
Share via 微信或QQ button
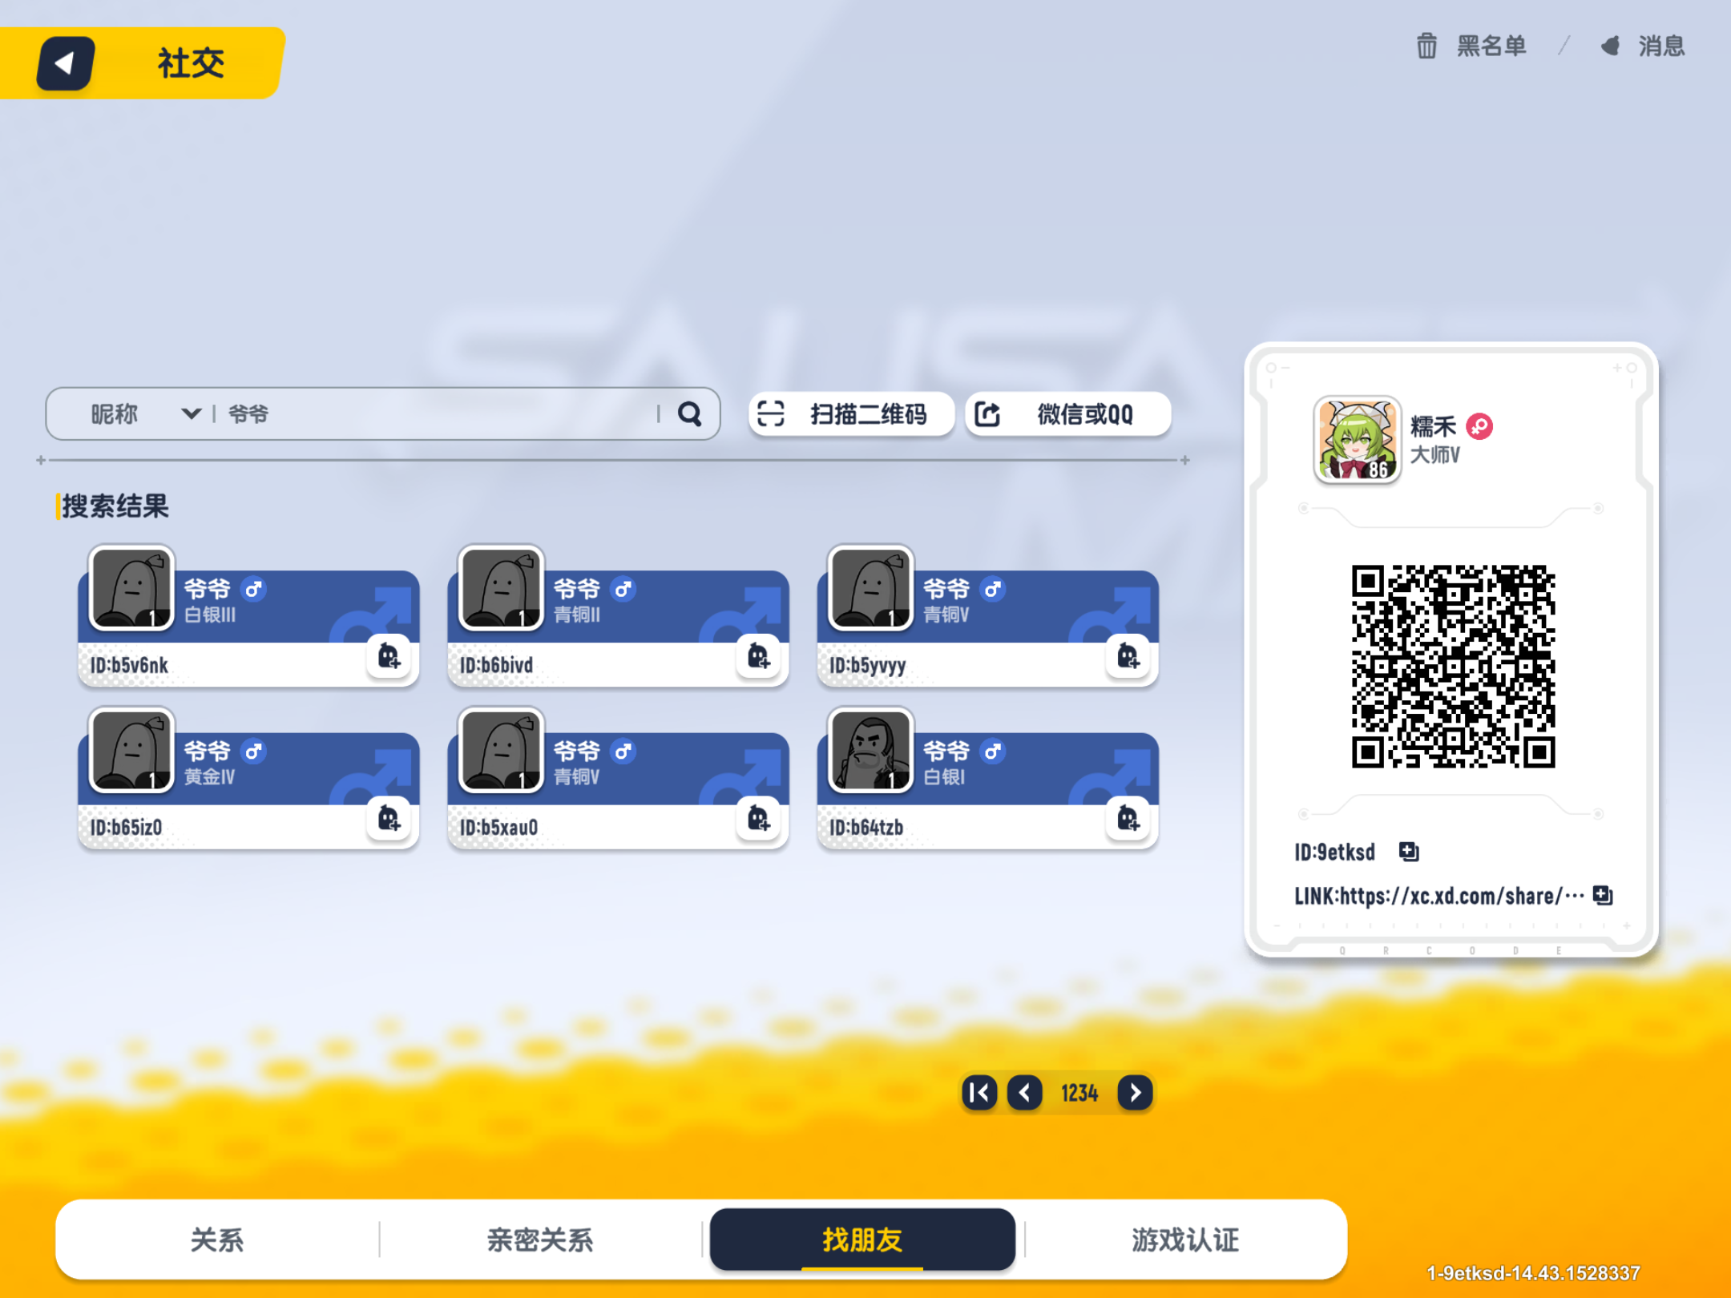(1067, 414)
